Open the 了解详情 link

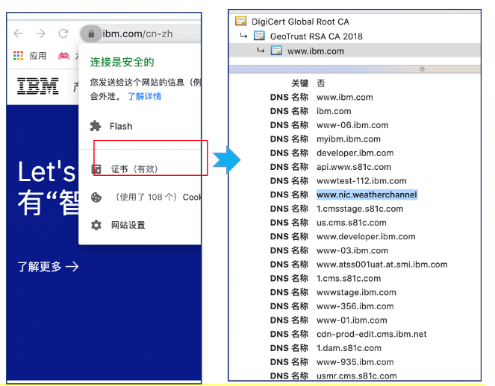(144, 96)
